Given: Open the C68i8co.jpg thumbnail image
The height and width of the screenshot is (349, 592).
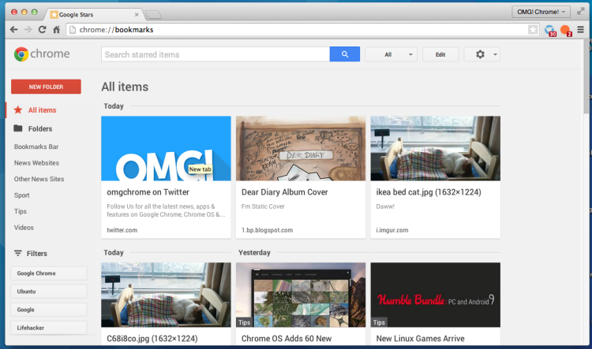Looking at the screenshot, I should [166, 295].
